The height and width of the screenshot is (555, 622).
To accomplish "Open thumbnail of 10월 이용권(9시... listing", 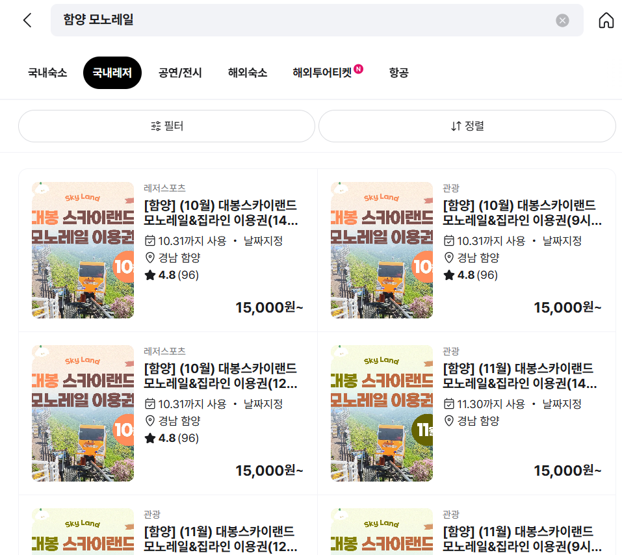I will pos(382,250).
